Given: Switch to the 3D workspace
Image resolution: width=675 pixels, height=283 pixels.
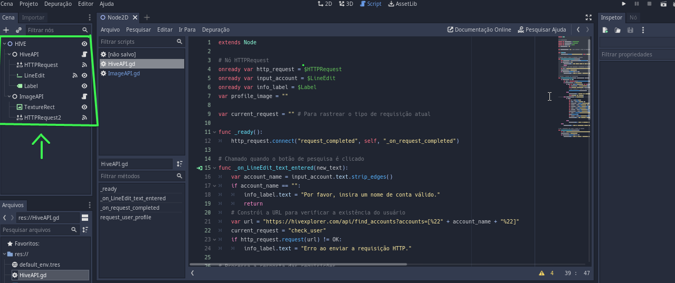Looking at the screenshot, I should point(346,4).
